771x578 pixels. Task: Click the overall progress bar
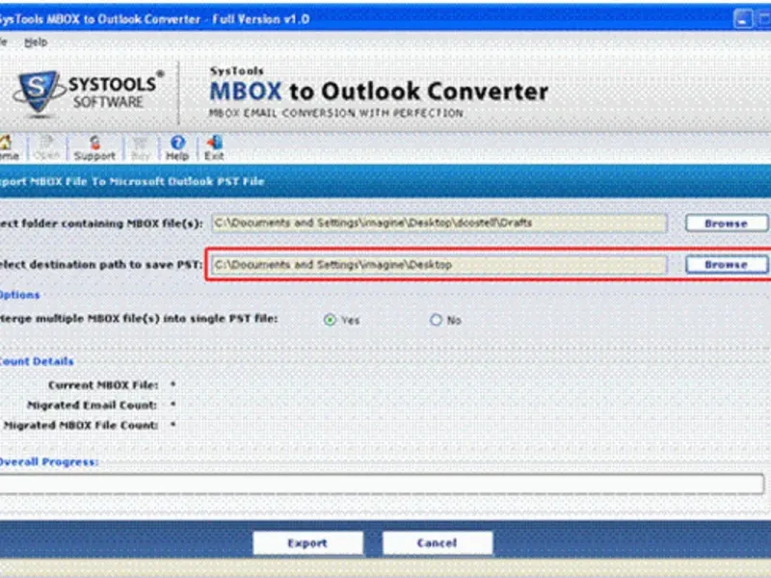tap(382, 484)
